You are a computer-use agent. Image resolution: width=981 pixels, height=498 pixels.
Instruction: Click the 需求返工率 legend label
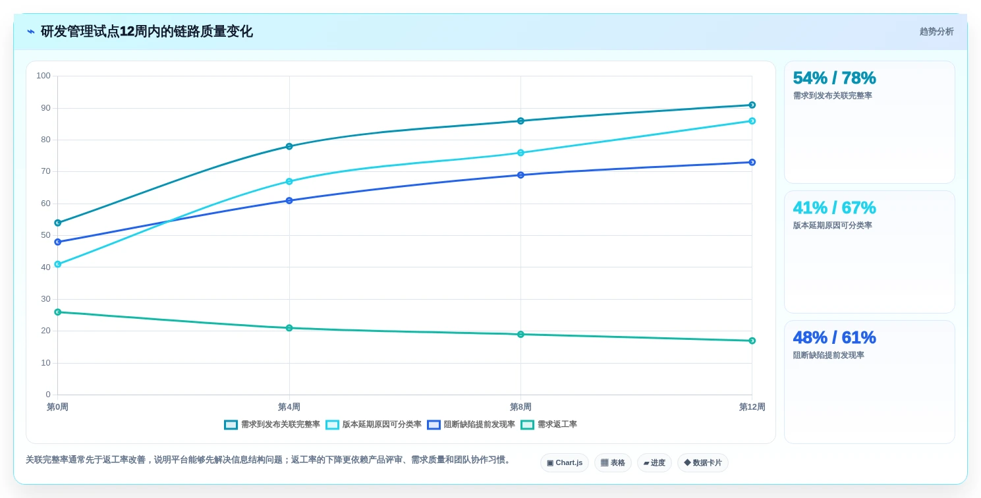coord(557,425)
